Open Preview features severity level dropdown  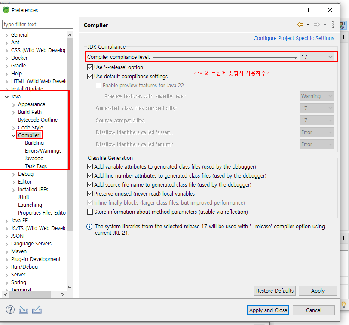[317, 96]
